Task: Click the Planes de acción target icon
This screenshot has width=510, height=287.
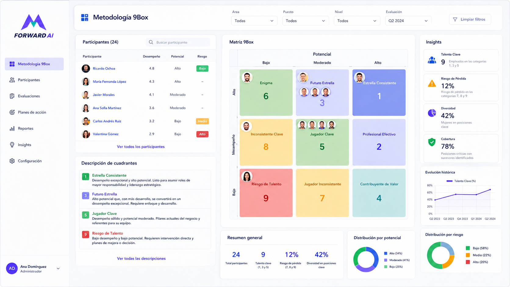Action: coord(12,112)
